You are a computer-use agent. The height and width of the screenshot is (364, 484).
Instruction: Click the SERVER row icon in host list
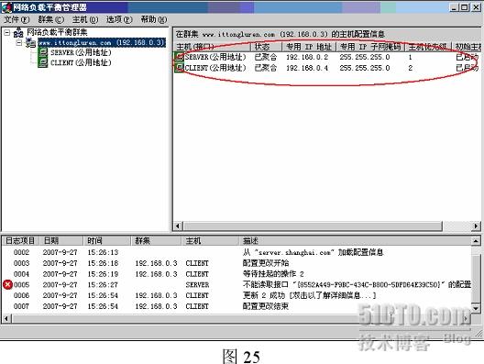180,57
